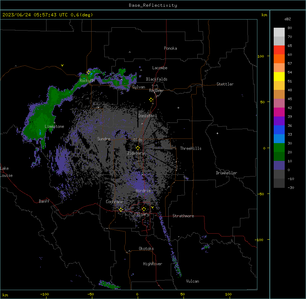Select the Okotoks city label
The image size is (306, 299).
click(146, 249)
